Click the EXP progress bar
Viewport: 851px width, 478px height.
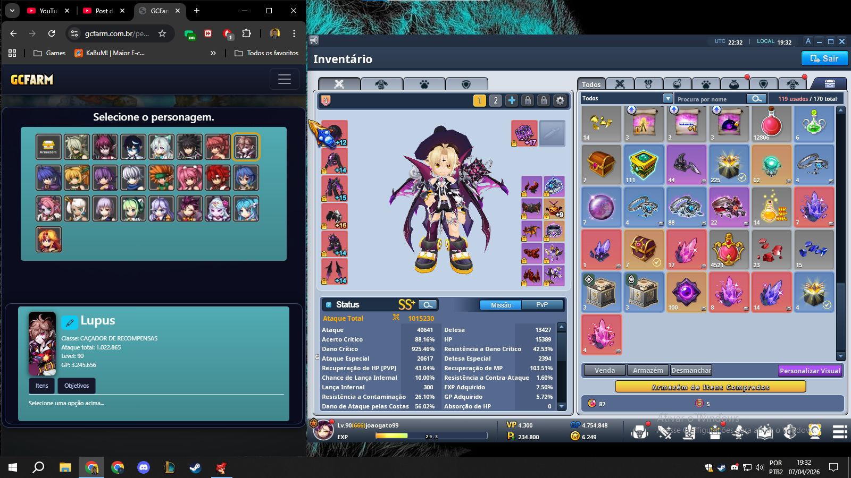click(431, 436)
